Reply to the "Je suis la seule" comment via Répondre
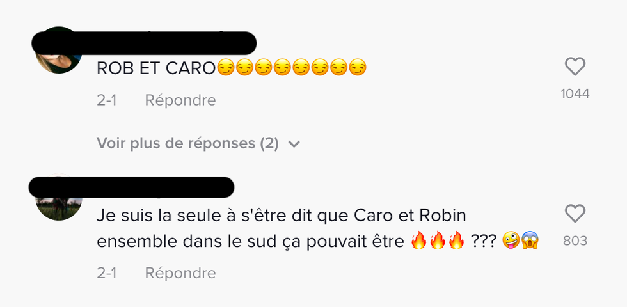Viewport: 627px width, 307px height. [x=180, y=273]
